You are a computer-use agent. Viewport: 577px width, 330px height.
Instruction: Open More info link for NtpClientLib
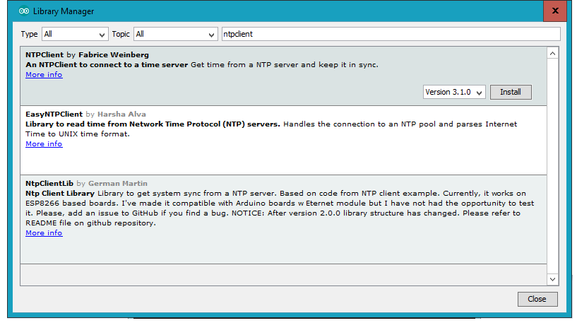pos(44,233)
